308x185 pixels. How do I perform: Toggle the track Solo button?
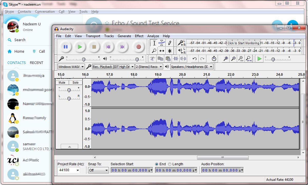(x=75, y=82)
